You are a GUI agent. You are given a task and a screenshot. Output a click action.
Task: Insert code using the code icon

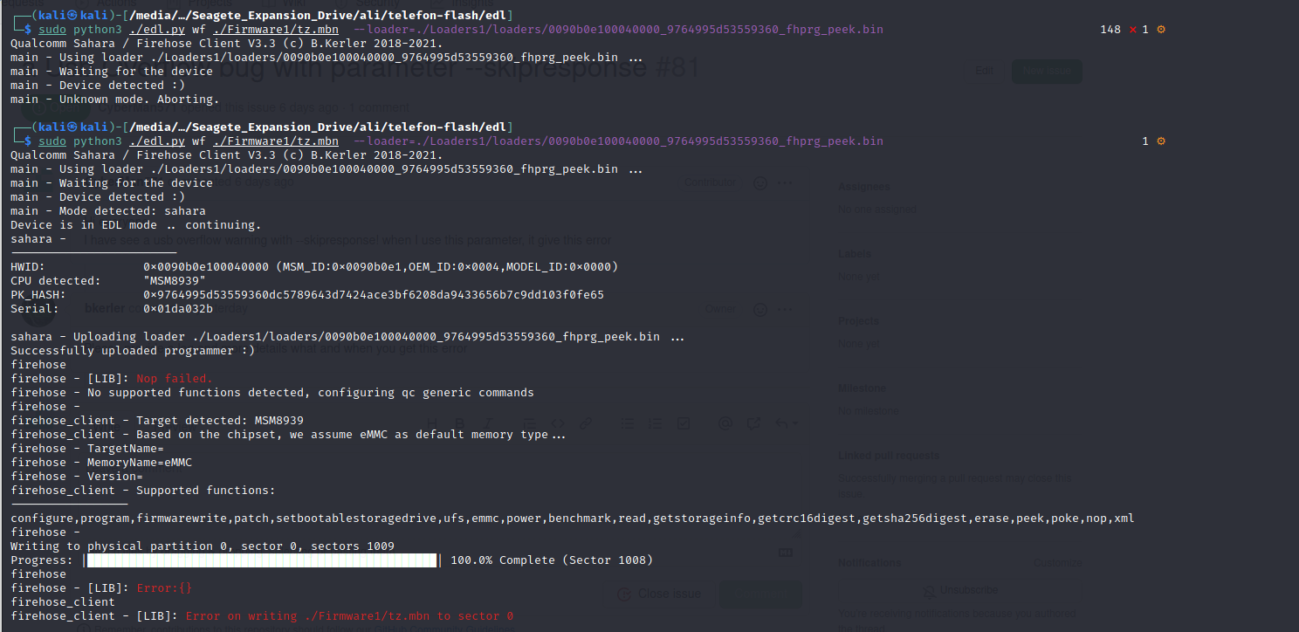559,423
